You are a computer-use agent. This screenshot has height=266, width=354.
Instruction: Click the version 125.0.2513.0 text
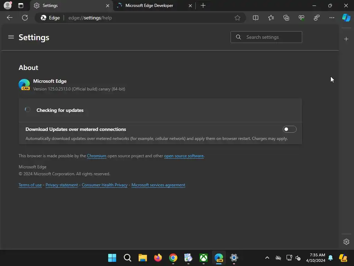point(79,89)
